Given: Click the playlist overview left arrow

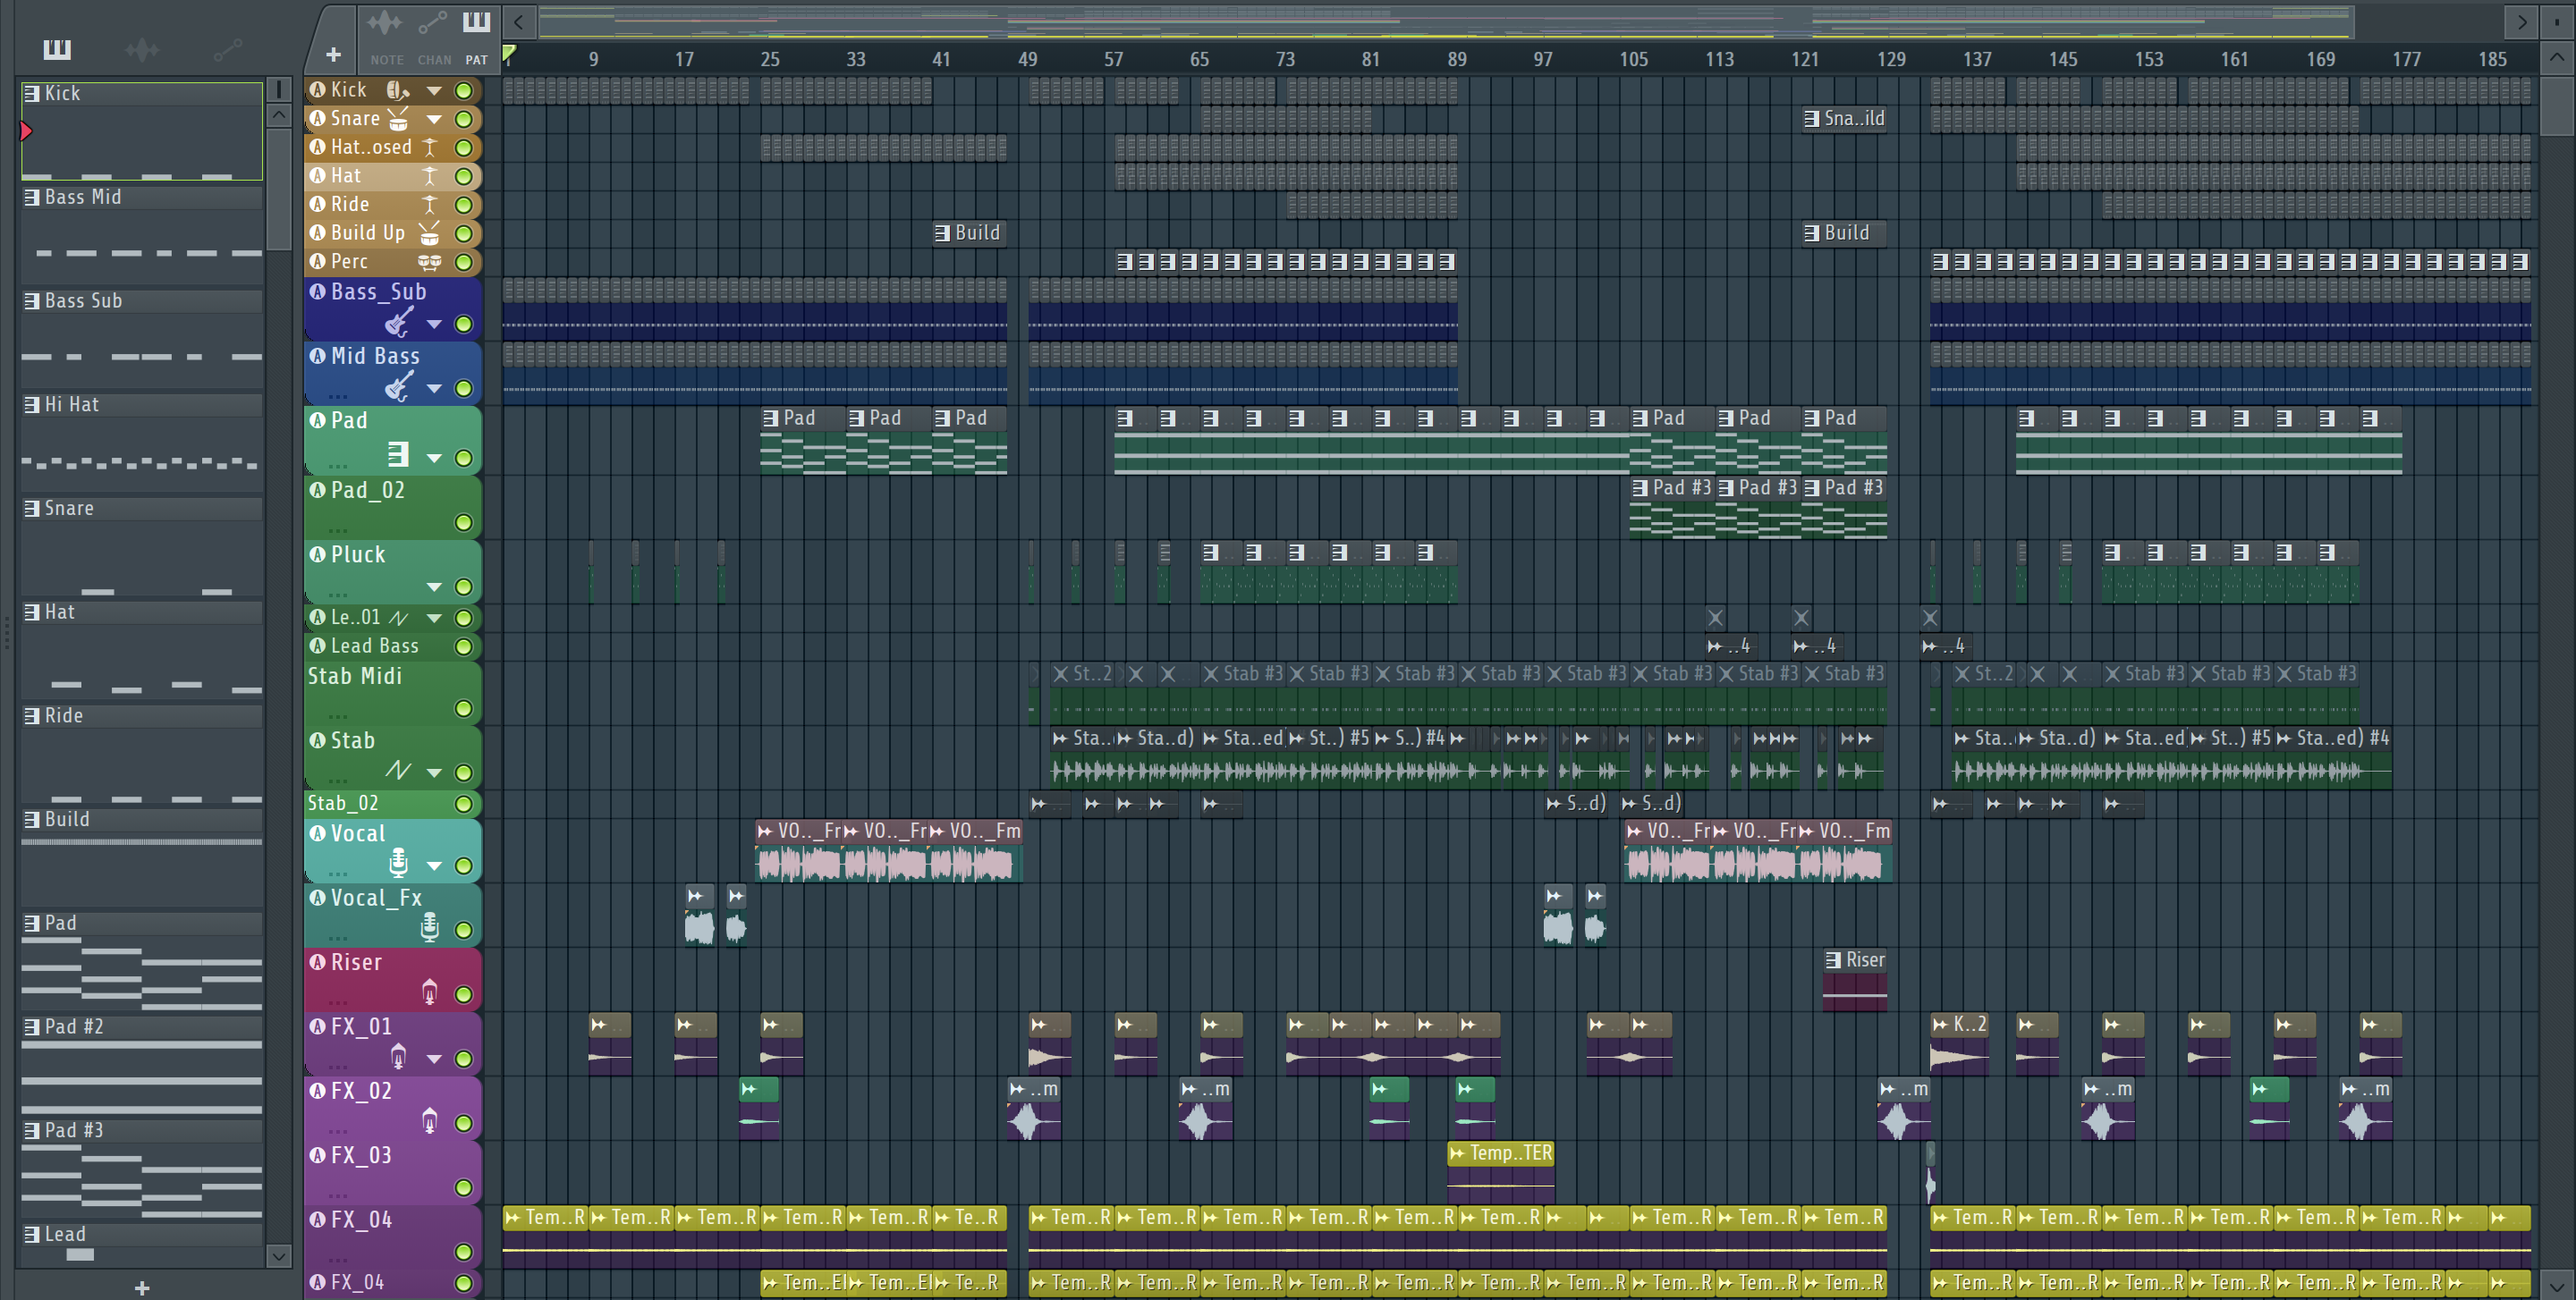Looking at the screenshot, I should tap(518, 22).
